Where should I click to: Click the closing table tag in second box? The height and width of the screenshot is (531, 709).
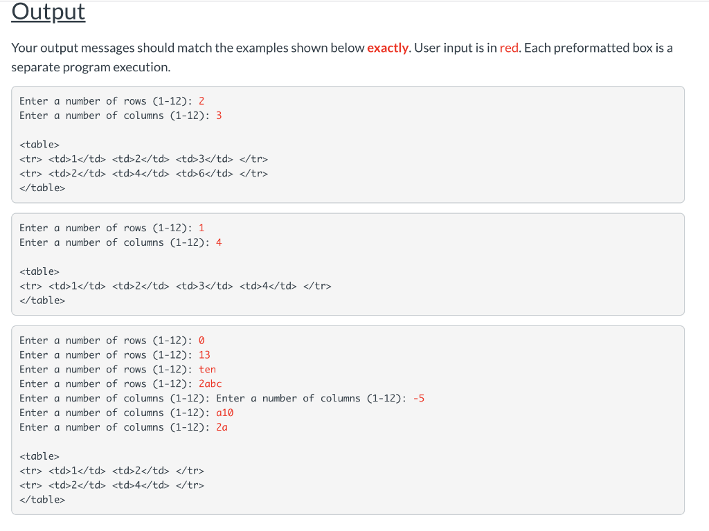tap(42, 300)
